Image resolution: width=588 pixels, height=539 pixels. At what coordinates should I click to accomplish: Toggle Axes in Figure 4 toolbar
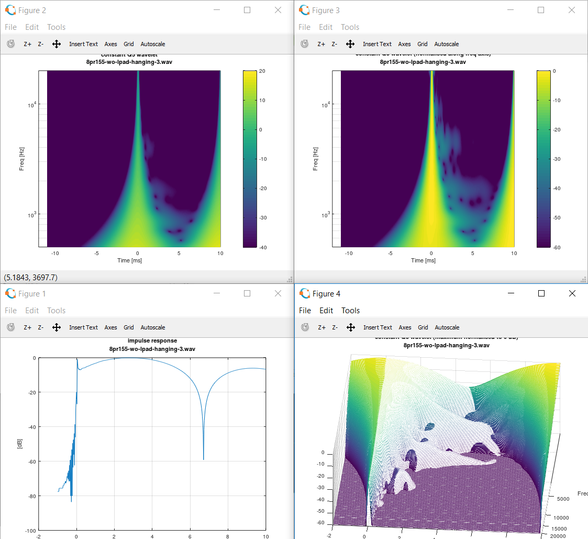point(405,327)
